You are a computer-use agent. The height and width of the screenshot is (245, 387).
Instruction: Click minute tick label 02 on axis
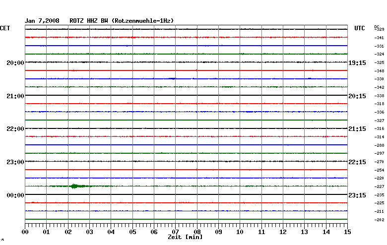pos(68,232)
